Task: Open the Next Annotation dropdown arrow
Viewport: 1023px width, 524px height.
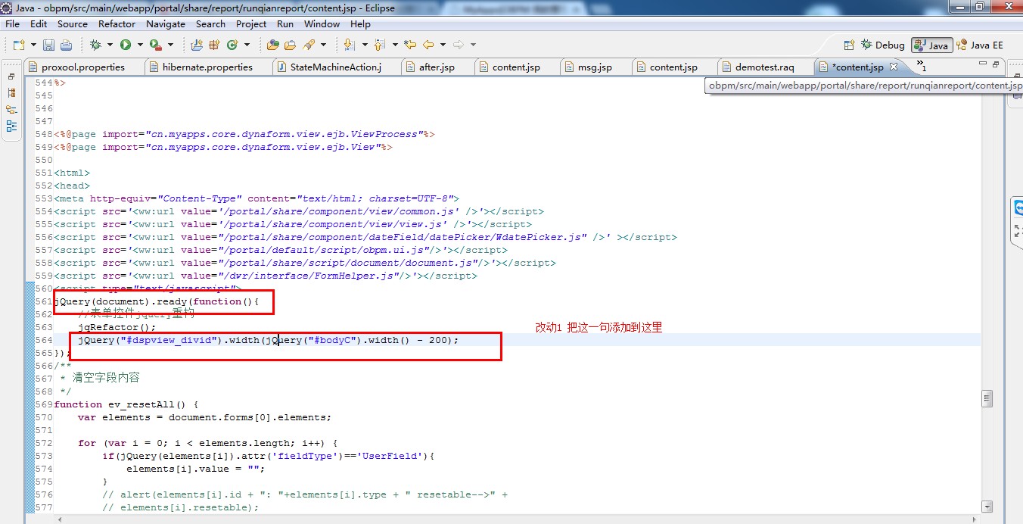Action: [x=365, y=45]
